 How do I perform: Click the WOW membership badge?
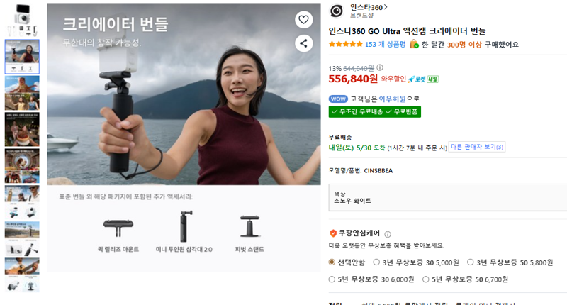click(x=338, y=99)
